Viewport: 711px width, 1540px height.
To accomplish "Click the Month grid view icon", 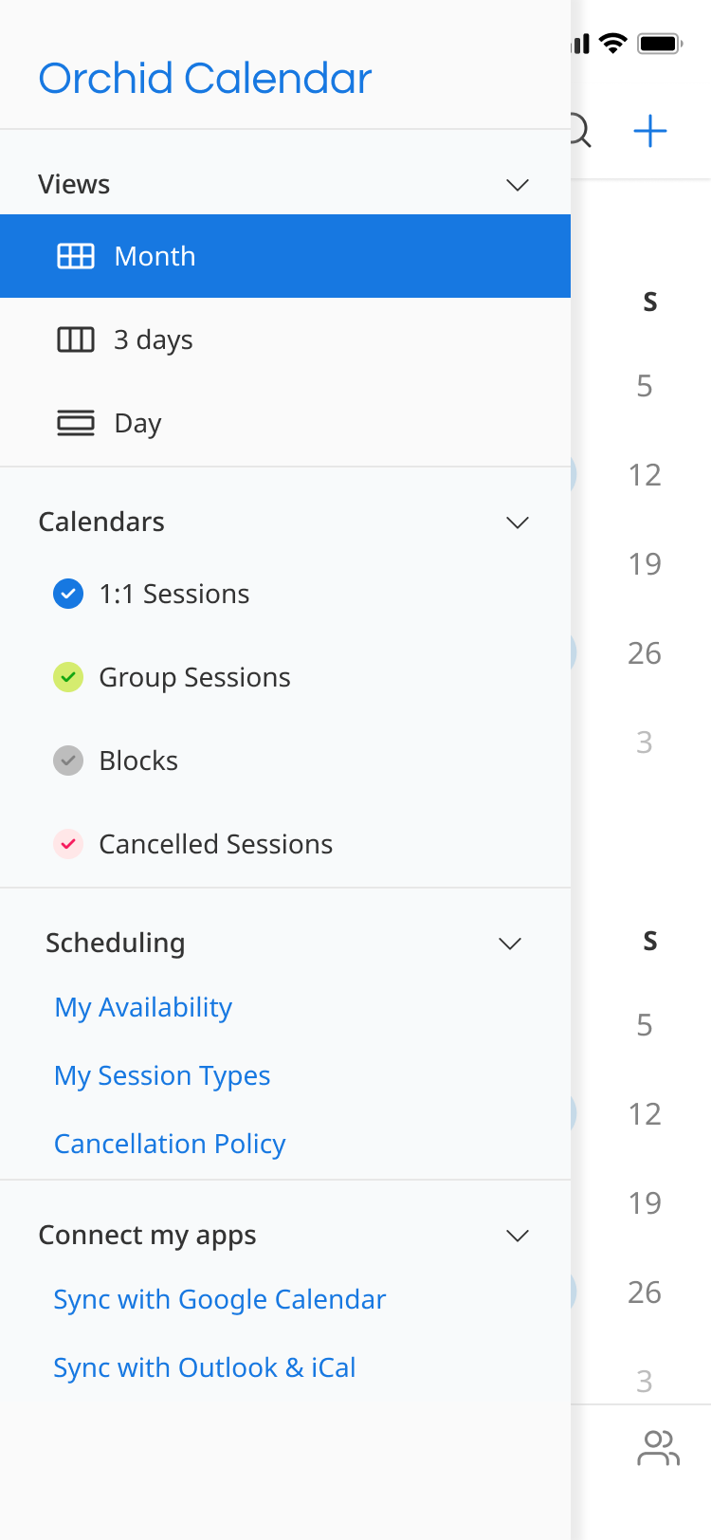I will tap(76, 256).
